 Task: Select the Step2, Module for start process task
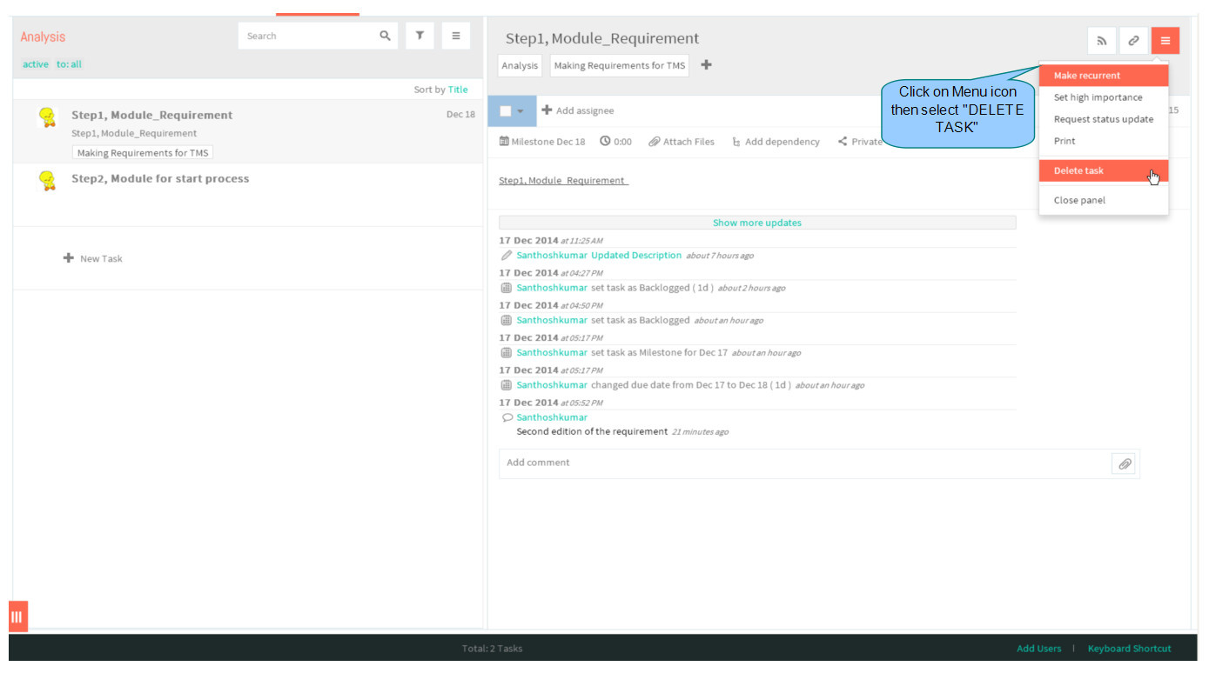[x=248, y=195]
